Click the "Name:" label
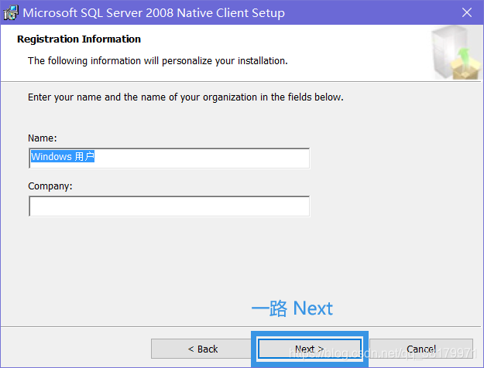Viewport: 484px width, 368px height. [x=43, y=138]
